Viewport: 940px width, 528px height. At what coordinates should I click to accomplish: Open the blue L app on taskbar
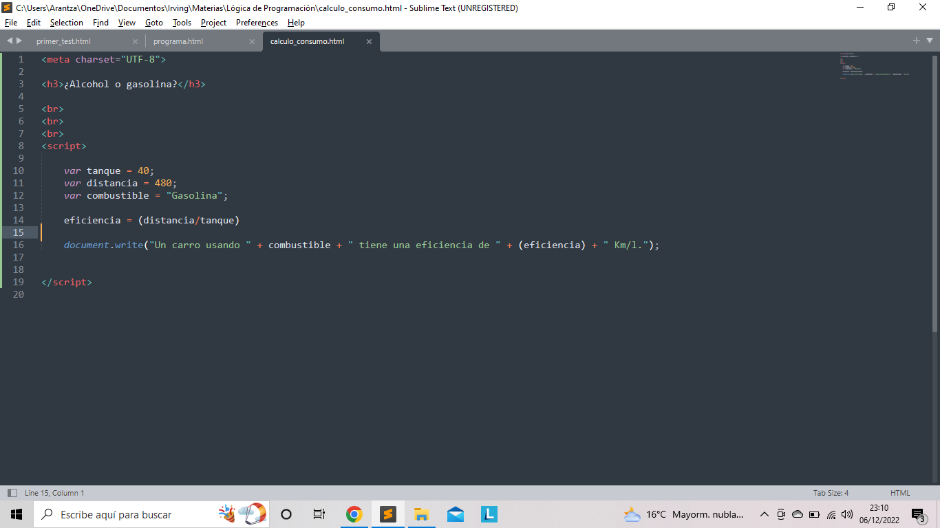point(489,514)
